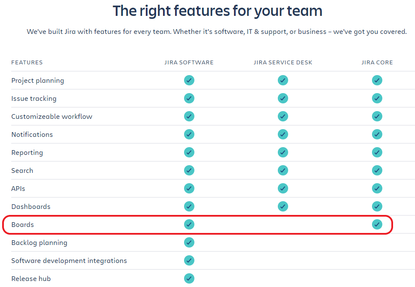Click Jira Software checkmark for Backlog planning

[189, 242]
